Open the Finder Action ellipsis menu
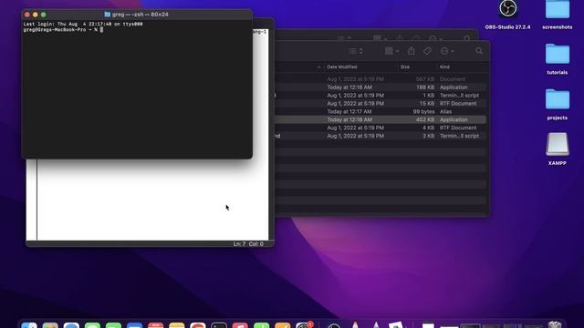 pyautogui.click(x=447, y=51)
